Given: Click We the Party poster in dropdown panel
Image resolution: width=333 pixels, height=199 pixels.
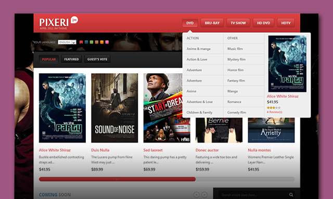Looking at the screenshot, I should pos(287,63).
